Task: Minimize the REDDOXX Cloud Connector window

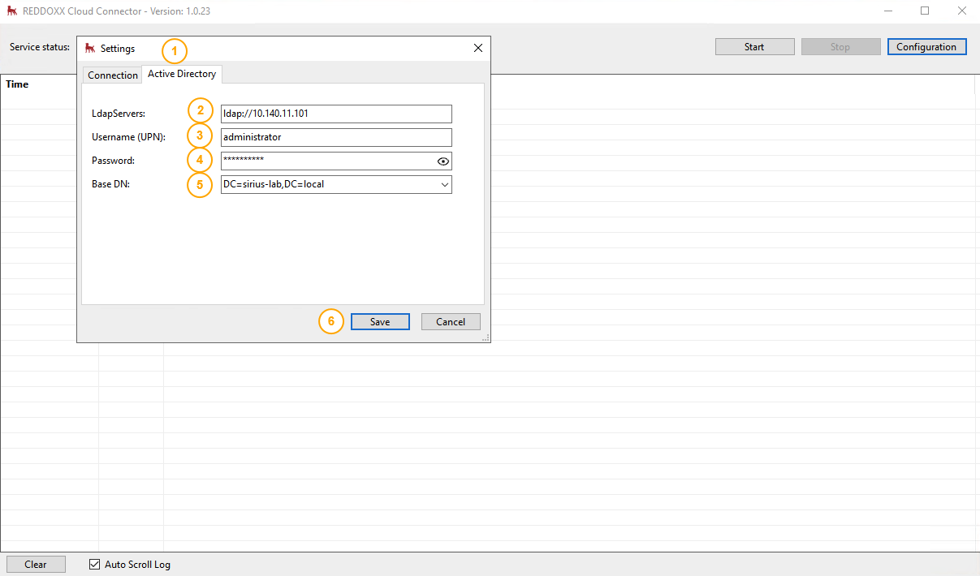Action: (888, 11)
